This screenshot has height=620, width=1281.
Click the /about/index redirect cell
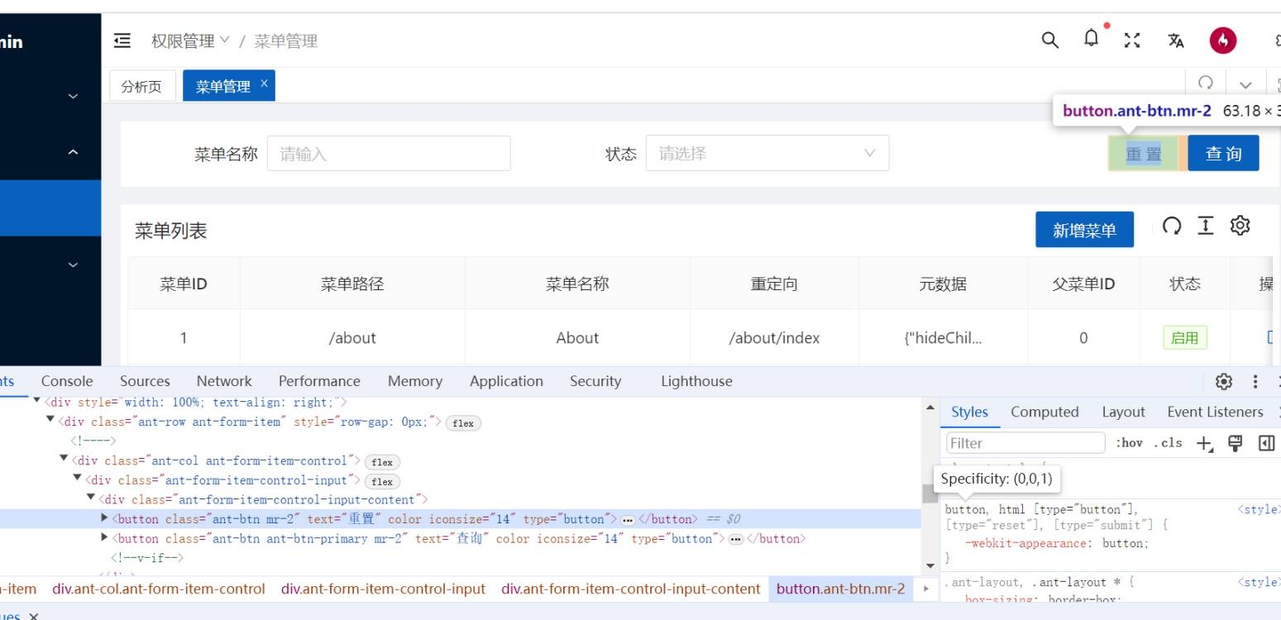(774, 338)
